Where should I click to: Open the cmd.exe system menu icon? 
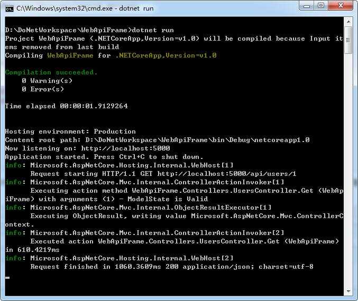[x=10, y=9]
